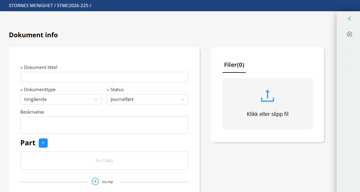The height and width of the screenshot is (192, 360).
Task: Click the disabled save-and-close disk icon
Action: pyautogui.click(x=349, y=50)
